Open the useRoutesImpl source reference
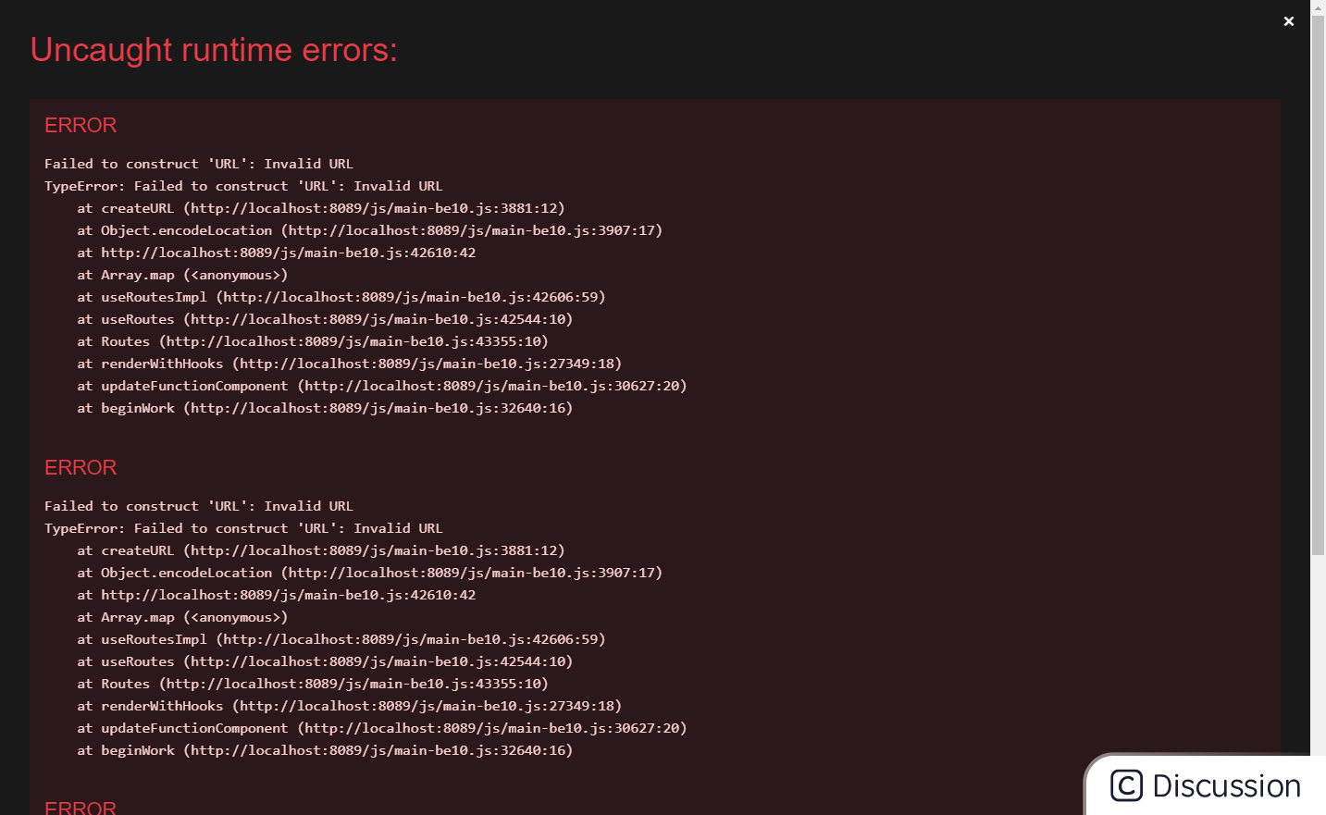Image resolution: width=1326 pixels, height=815 pixels. pyautogui.click(x=340, y=297)
